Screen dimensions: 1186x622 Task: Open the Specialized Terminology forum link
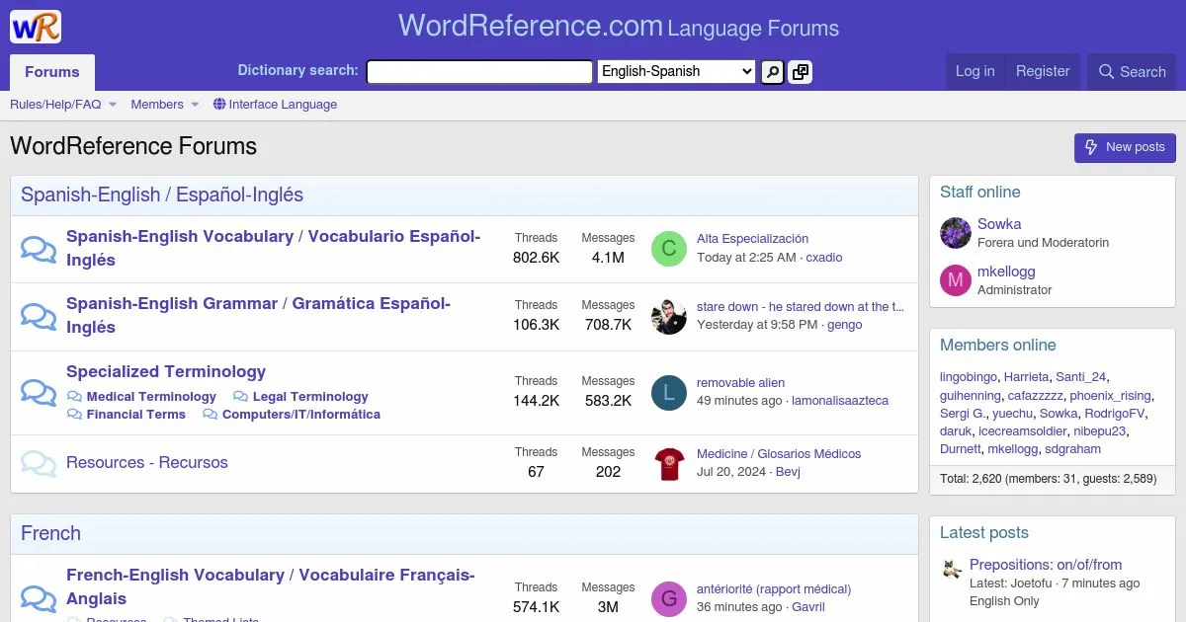pyautogui.click(x=166, y=371)
